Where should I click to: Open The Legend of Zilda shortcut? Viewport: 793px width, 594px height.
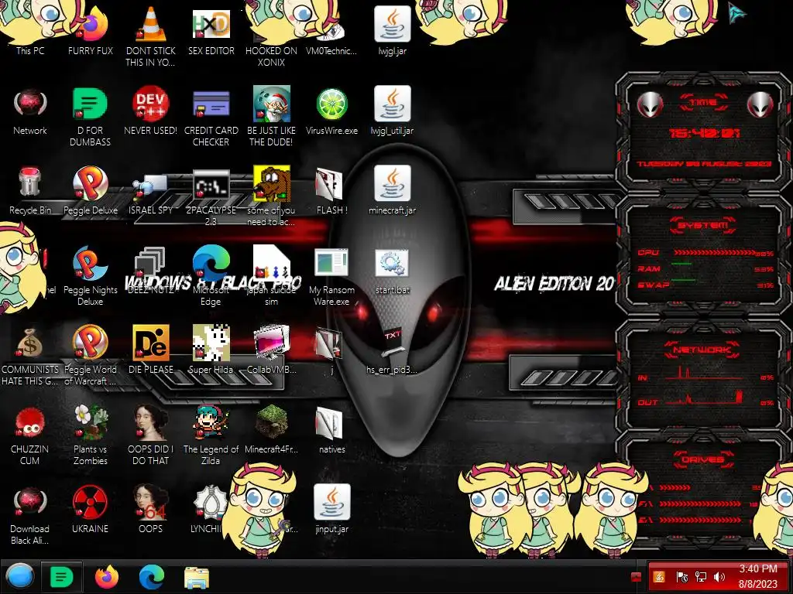pos(211,435)
